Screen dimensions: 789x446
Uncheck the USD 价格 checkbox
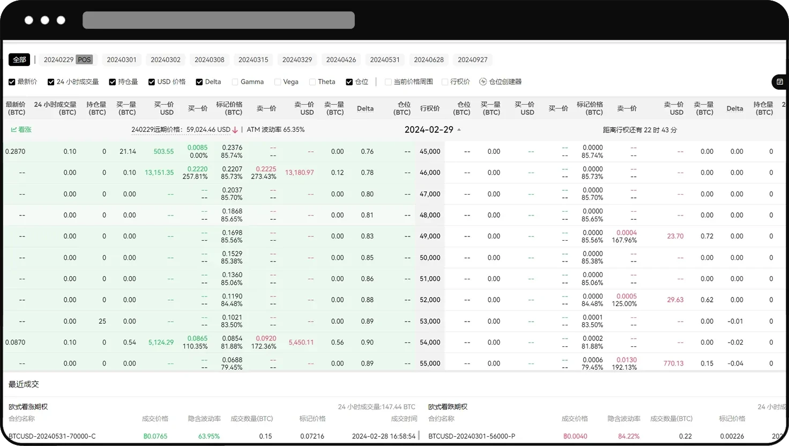coord(152,82)
